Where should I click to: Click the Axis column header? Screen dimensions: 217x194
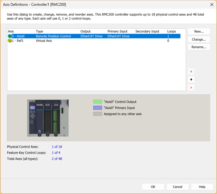(x=21, y=31)
